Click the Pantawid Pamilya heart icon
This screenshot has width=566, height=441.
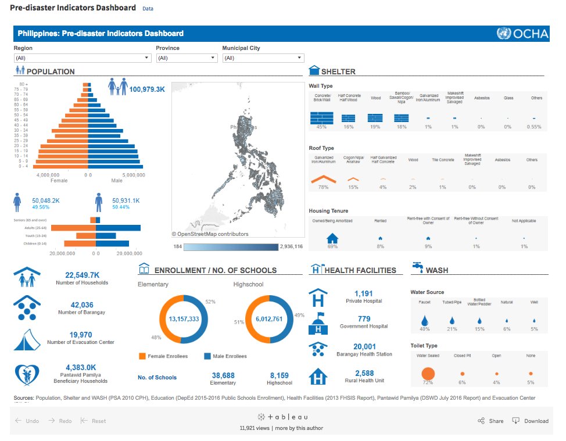pos(27,374)
